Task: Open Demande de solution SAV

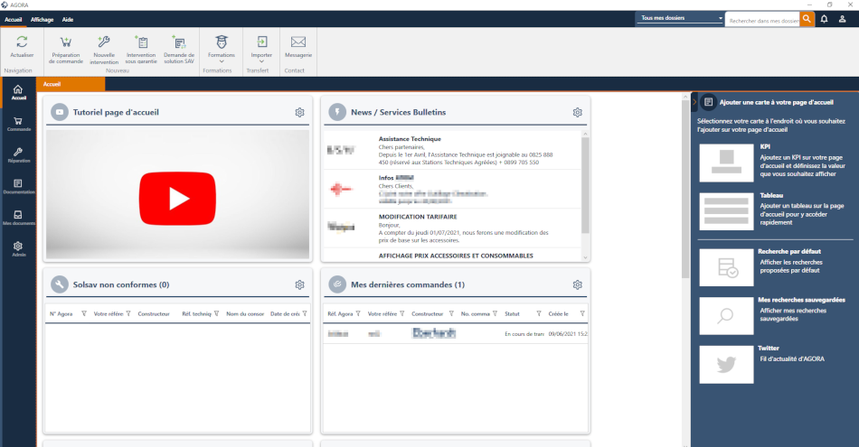Action: tap(179, 42)
